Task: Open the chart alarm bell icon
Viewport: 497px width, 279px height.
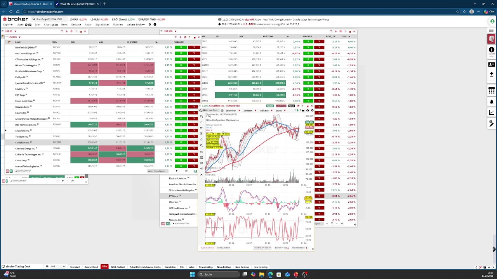Action: [x=298, y=110]
